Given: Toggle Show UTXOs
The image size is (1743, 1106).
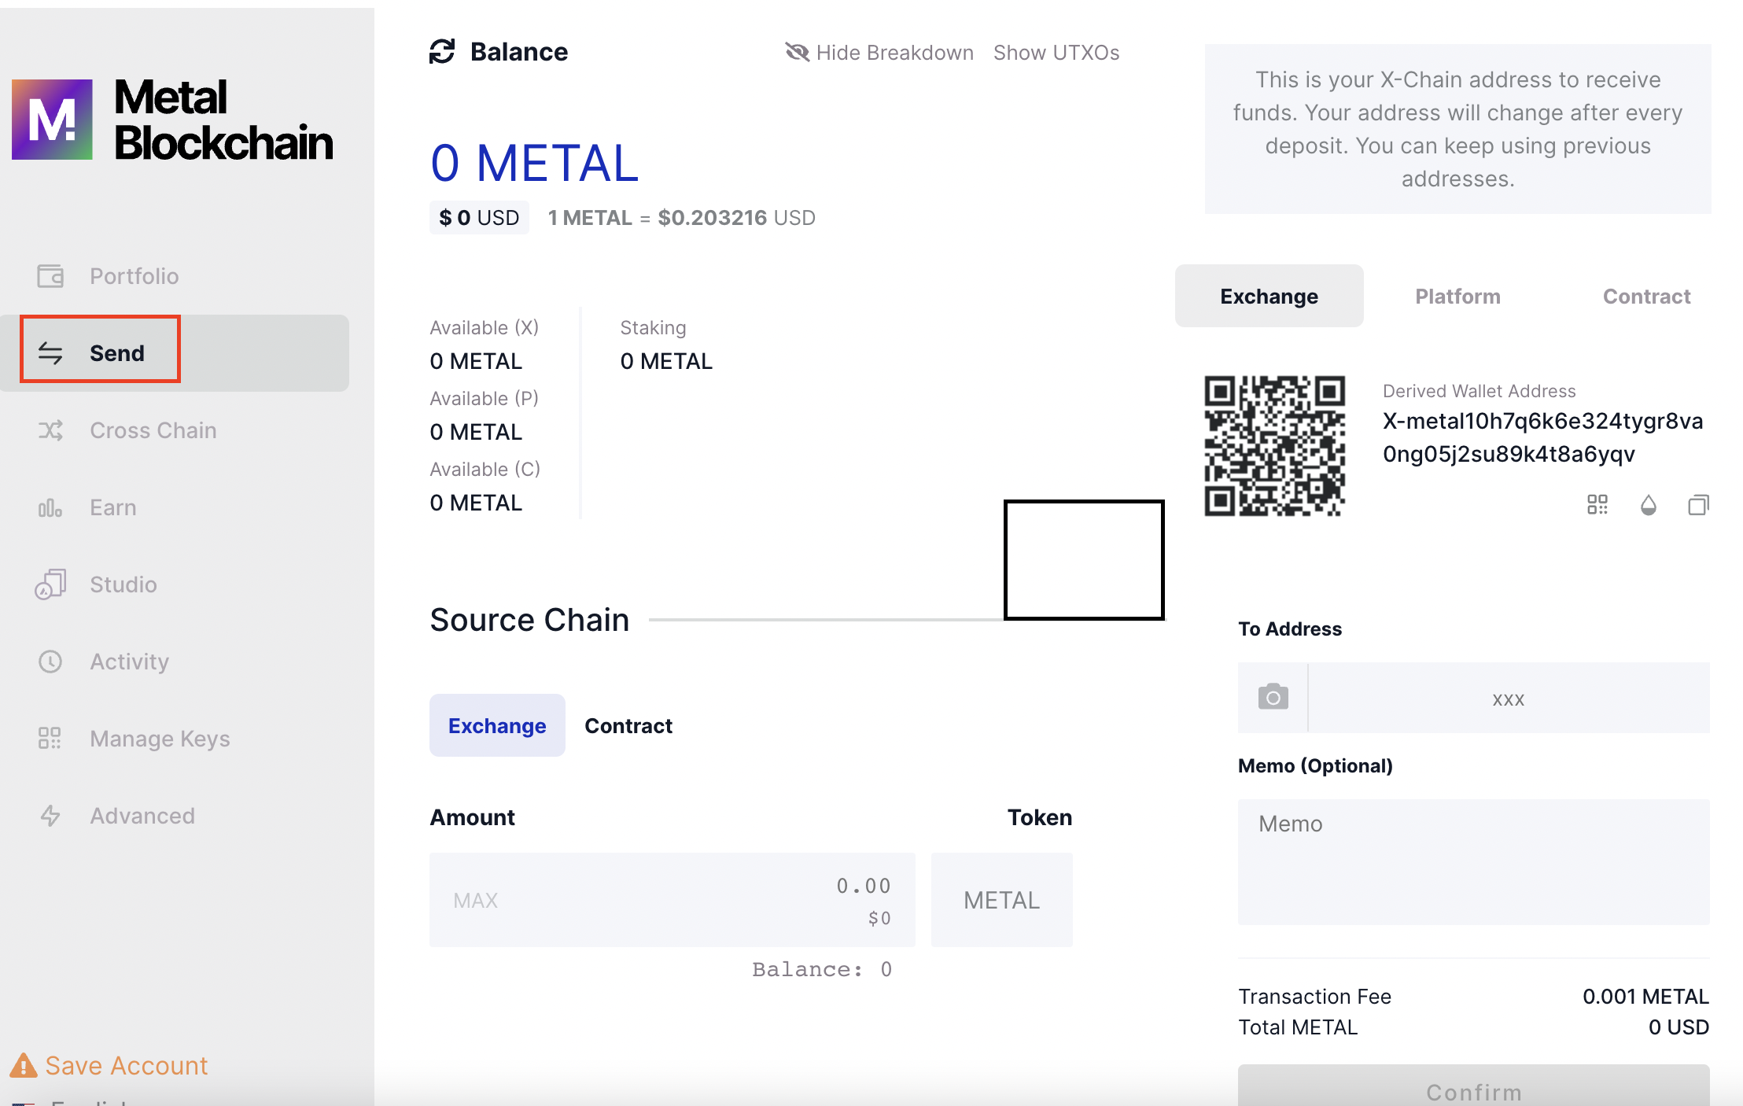Looking at the screenshot, I should click(x=1056, y=53).
